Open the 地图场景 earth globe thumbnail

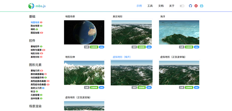tap(84, 32)
